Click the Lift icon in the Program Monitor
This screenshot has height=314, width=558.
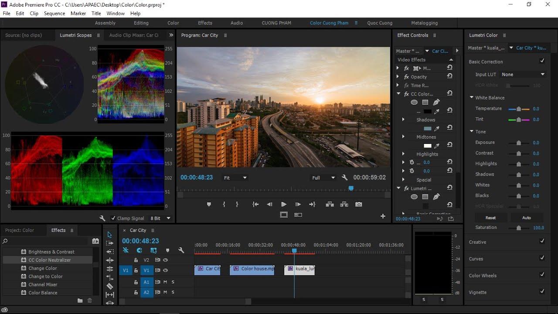[x=330, y=204]
